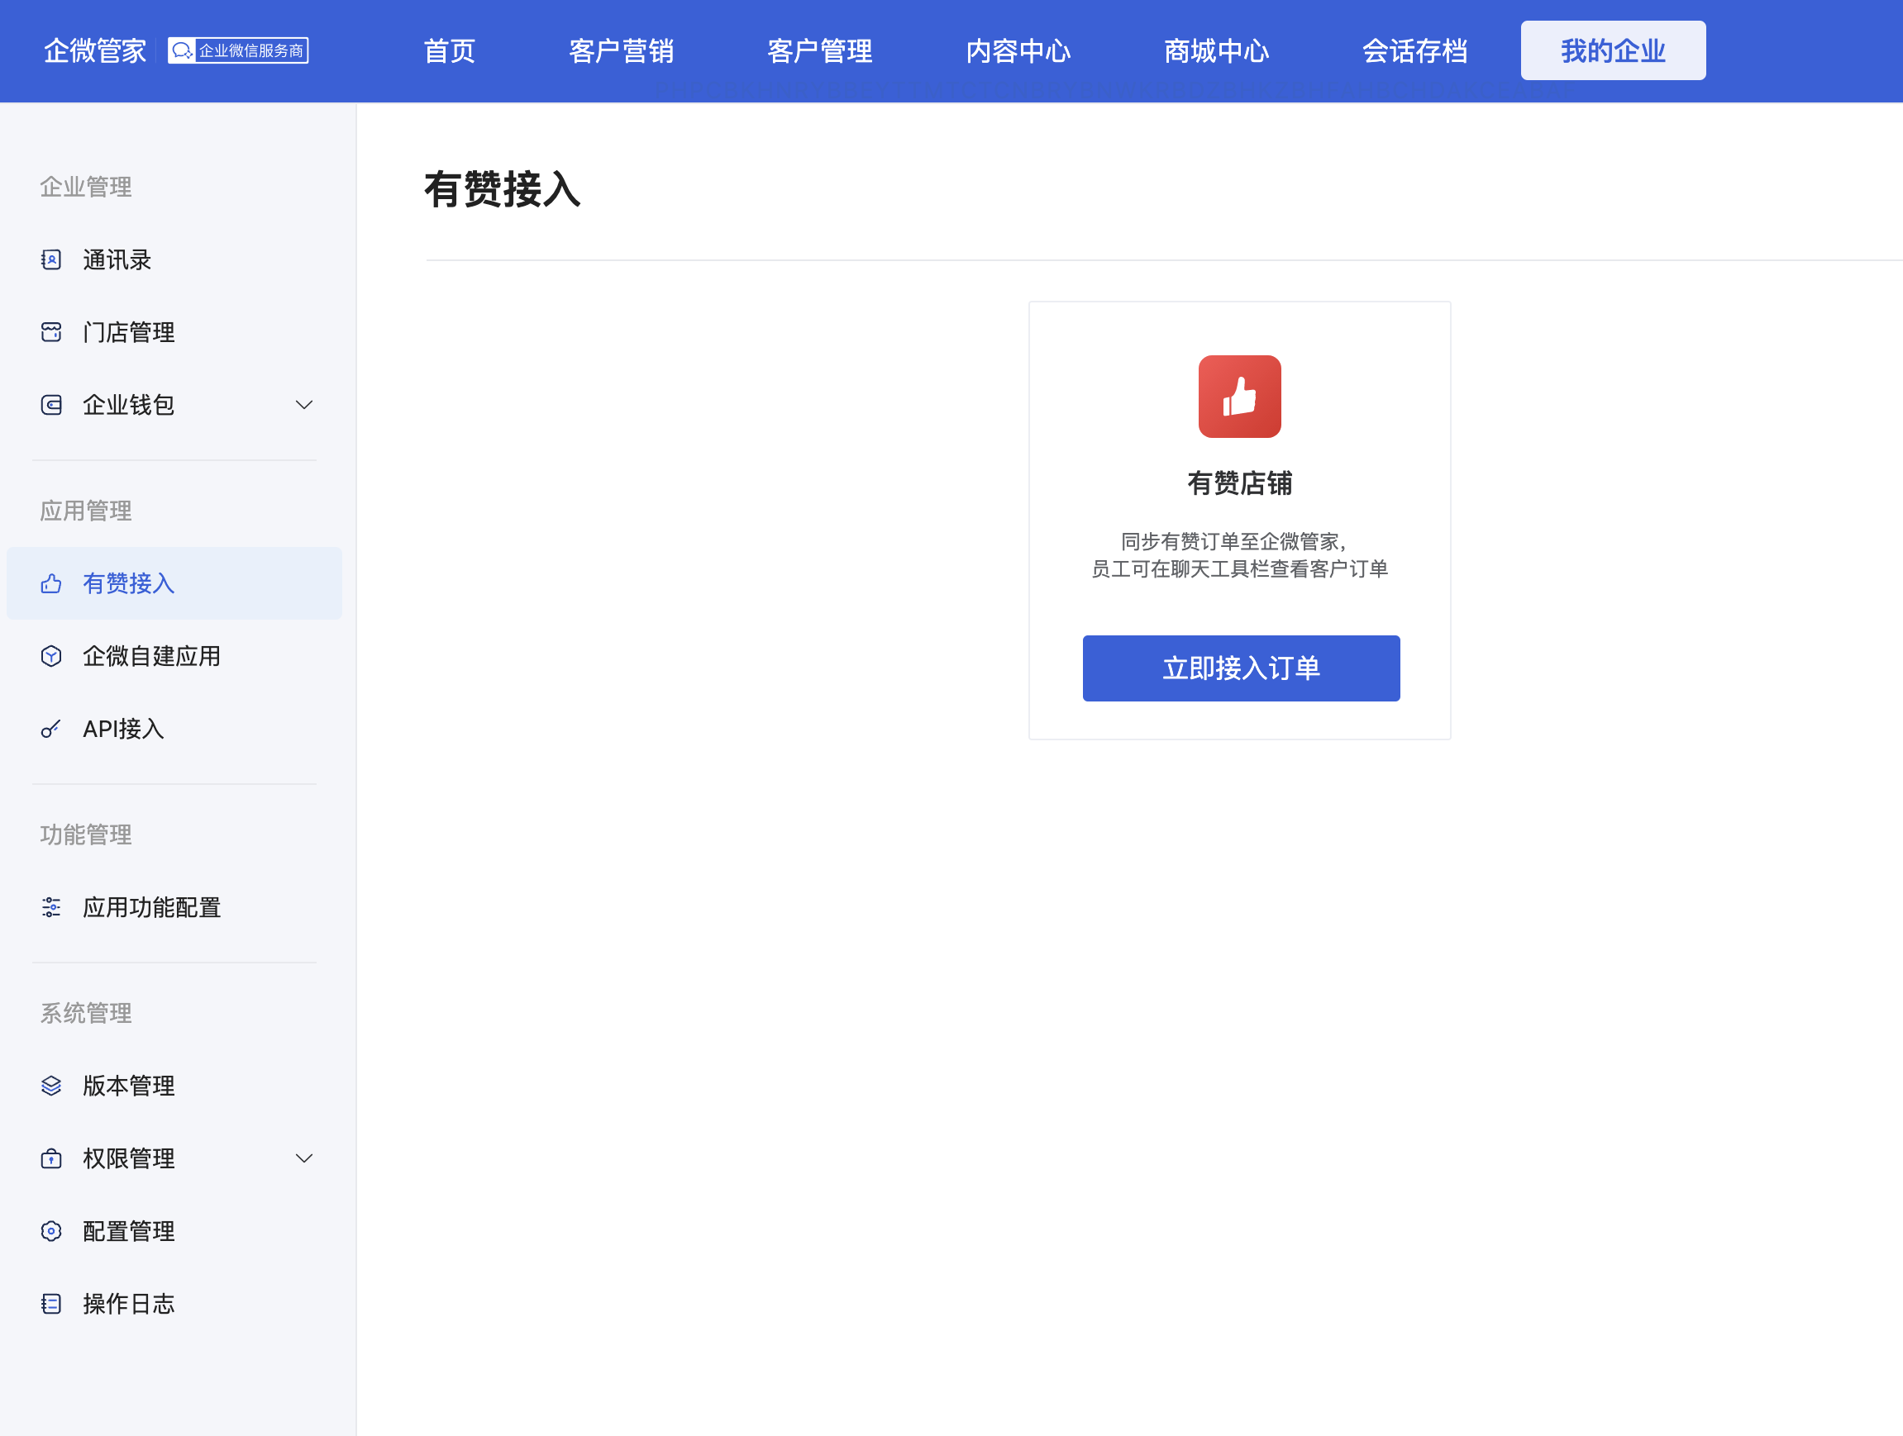Click the 应用管理 section label

click(86, 511)
